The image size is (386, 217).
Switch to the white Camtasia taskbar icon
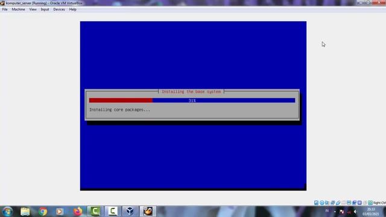click(113, 211)
